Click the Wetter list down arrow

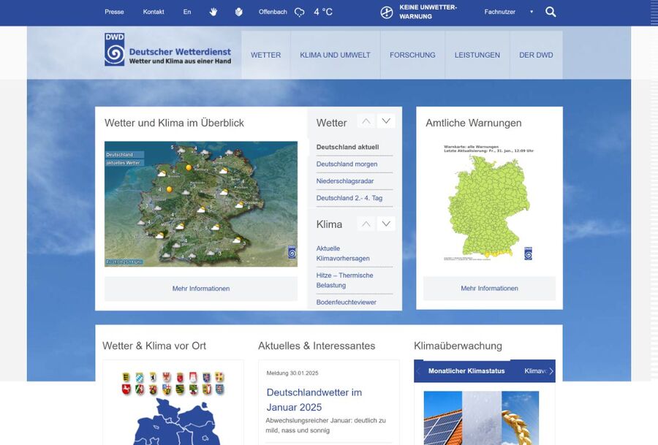click(386, 121)
